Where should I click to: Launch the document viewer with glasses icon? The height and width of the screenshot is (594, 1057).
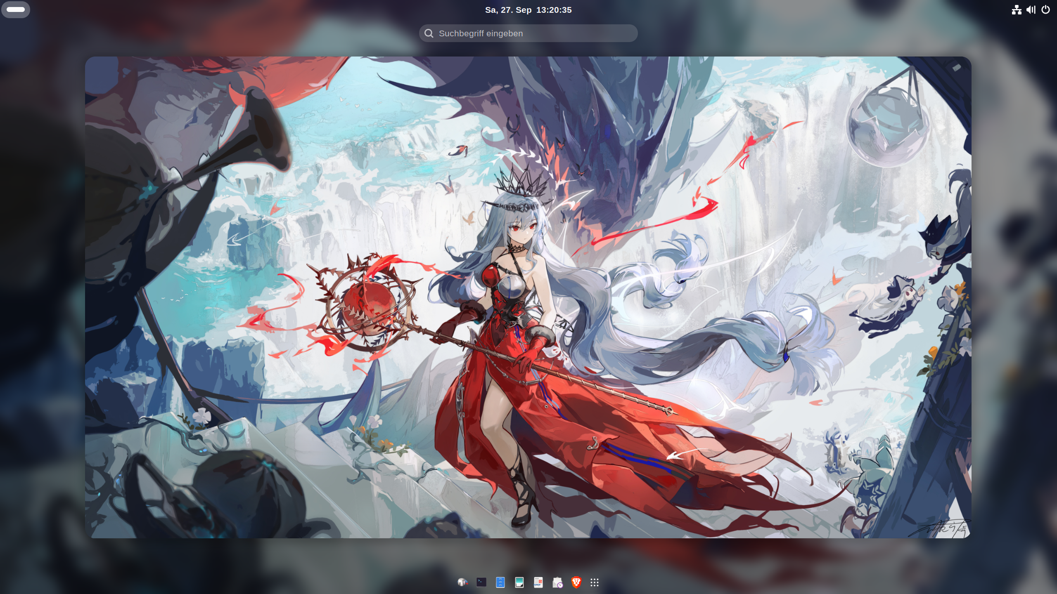pos(538,582)
